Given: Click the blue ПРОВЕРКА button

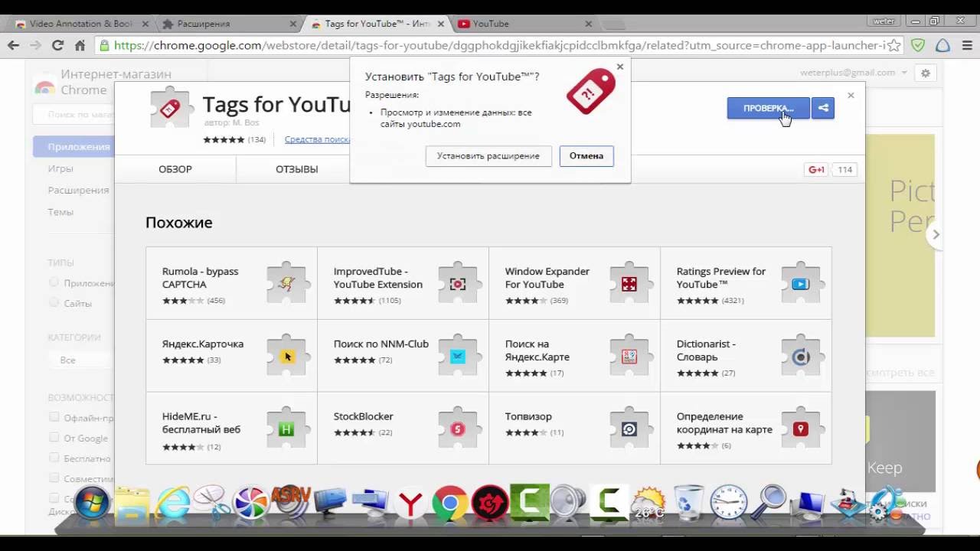Looking at the screenshot, I should coord(769,108).
